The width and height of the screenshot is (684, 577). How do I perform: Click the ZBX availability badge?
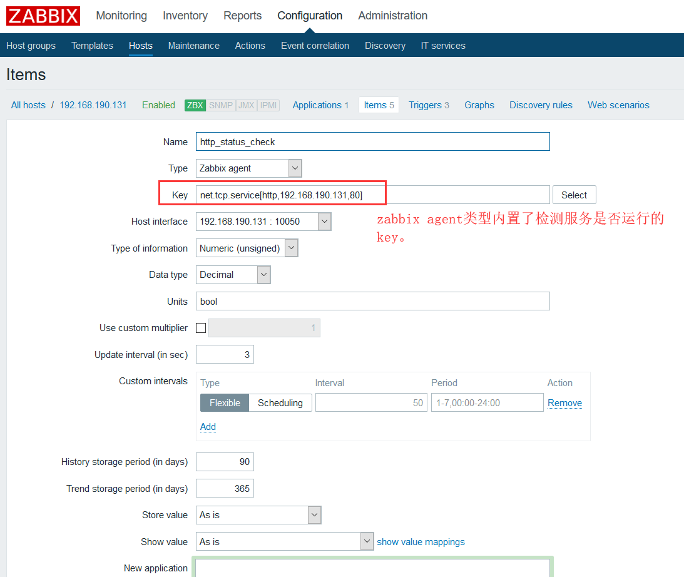pos(195,105)
